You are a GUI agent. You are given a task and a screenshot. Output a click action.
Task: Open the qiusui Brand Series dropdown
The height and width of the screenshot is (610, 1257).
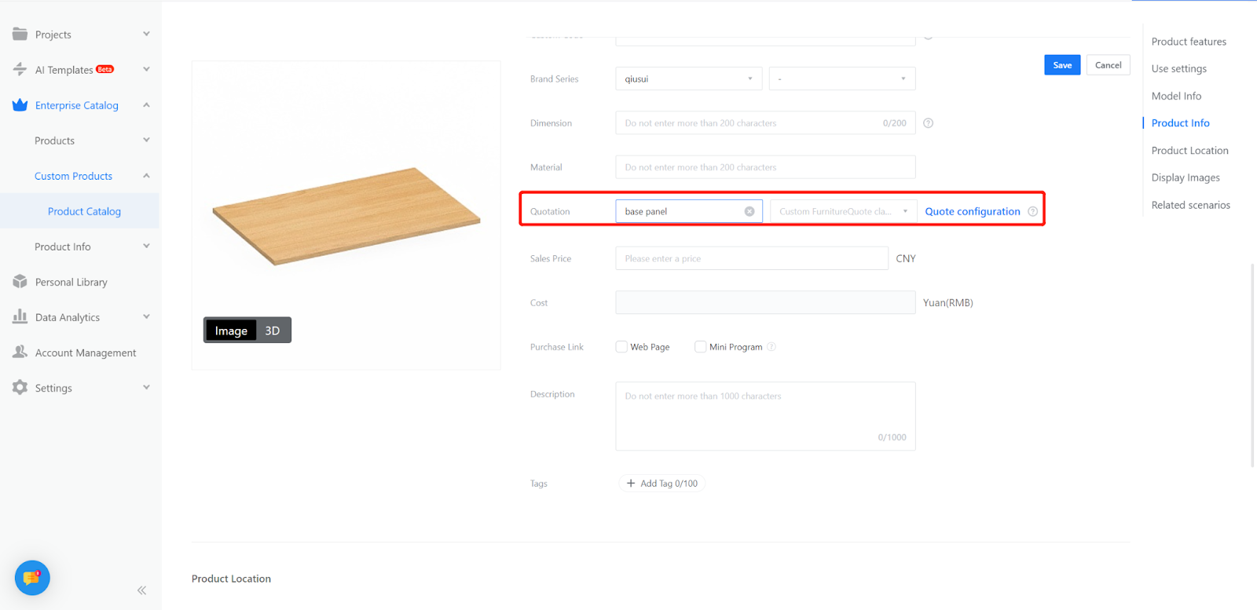pyautogui.click(x=689, y=79)
